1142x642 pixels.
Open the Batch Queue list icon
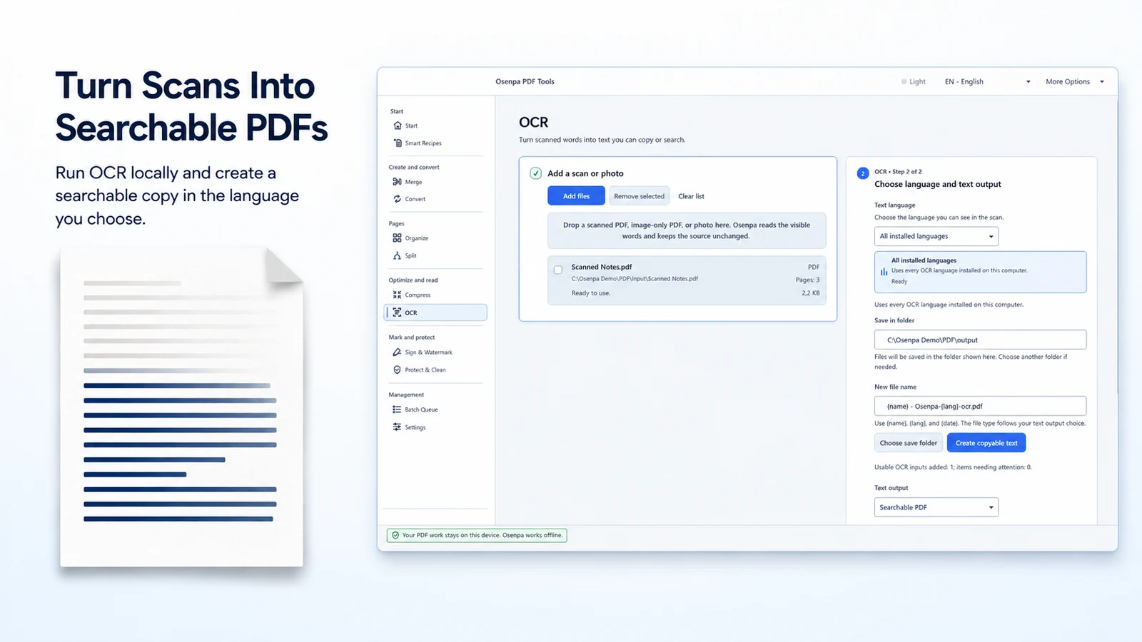[397, 409]
